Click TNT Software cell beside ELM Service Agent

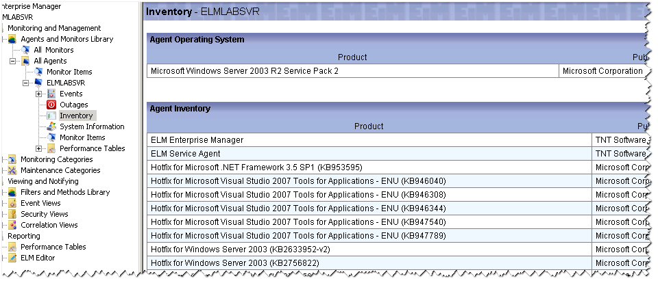coord(620,154)
